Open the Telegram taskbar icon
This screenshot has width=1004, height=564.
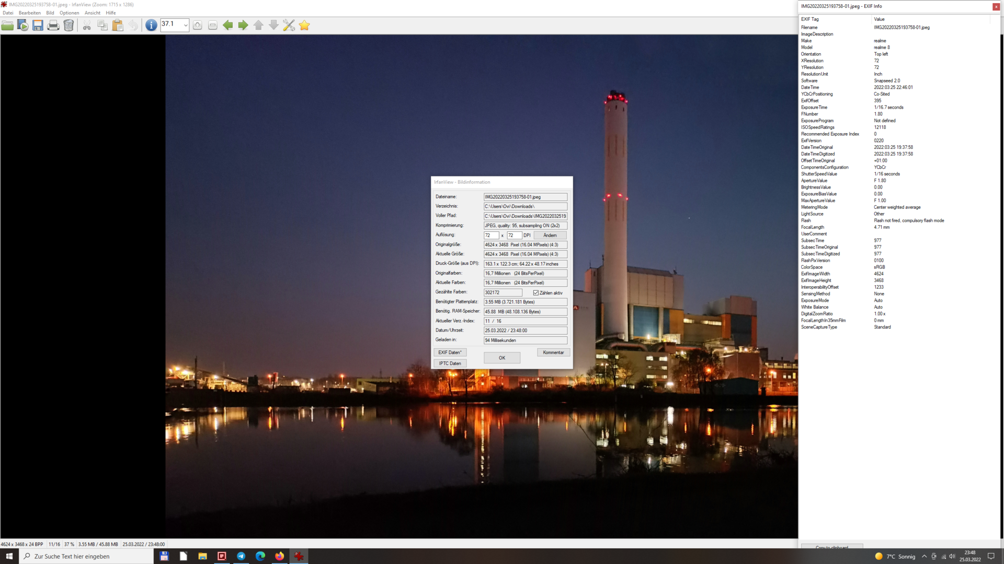coord(241,556)
